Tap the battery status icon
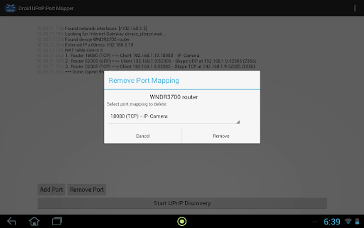Image resolution: width=364 pixels, height=228 pixels. [x=357, y=222]
